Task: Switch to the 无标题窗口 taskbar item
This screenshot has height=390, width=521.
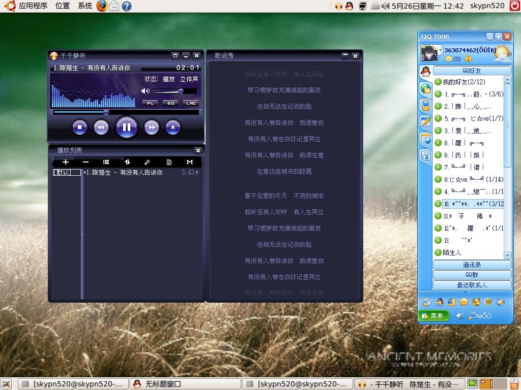Action: tap(185, 384)
